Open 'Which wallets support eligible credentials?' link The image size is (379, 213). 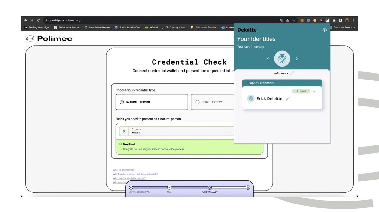pyautogui.click(x=135, y=174)
